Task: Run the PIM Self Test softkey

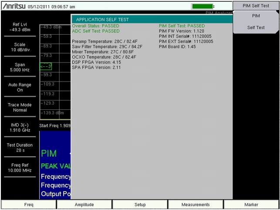Action: point(256,22)
